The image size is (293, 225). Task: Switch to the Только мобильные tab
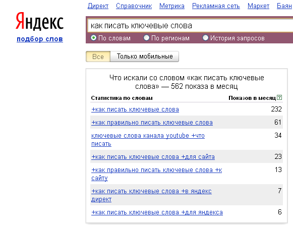pyautogui.click(x=145, y=57)
